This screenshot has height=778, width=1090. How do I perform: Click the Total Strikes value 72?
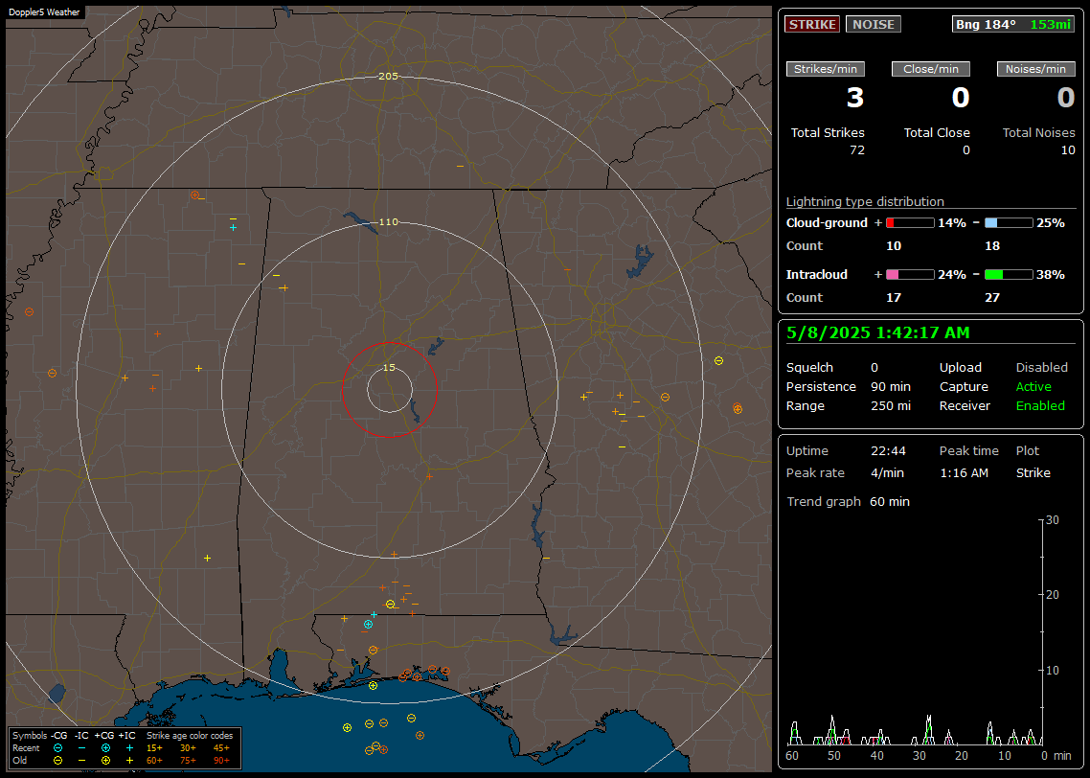[x=857, y=150]
